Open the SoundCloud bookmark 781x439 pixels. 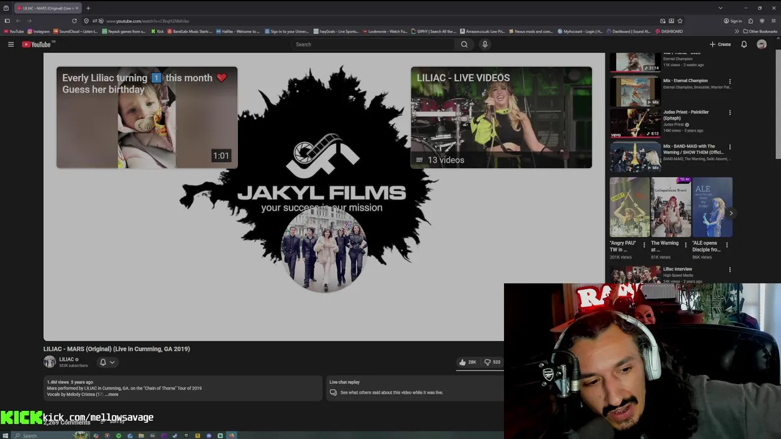pos(76,31)
